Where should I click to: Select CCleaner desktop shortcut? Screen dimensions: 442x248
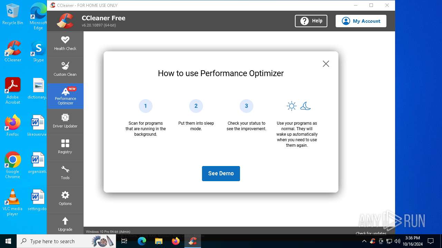(13, 51)
